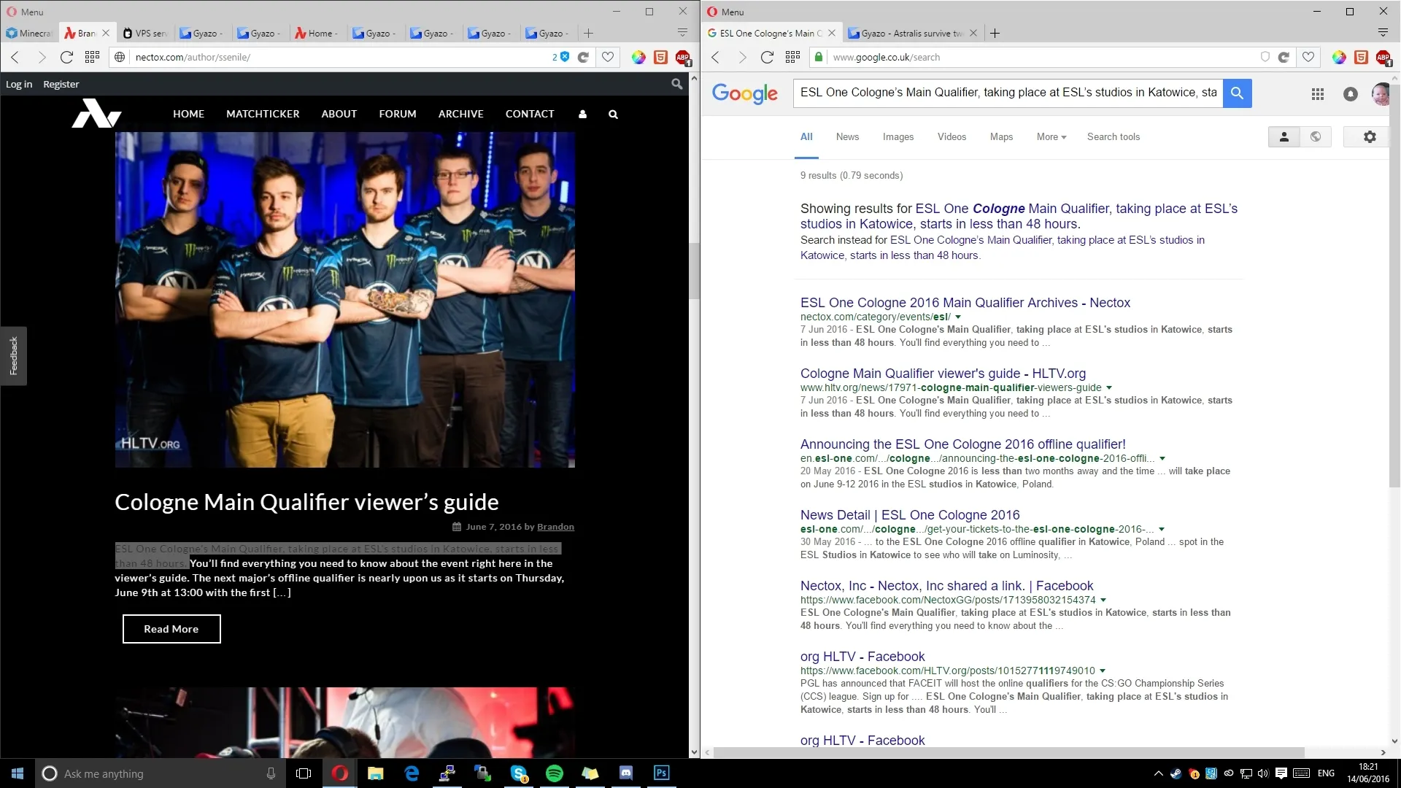The width and height of the screenshot is (1401, 788).
Task: Bookmark the Google page with heart icon
Action: click(1308, 57)
